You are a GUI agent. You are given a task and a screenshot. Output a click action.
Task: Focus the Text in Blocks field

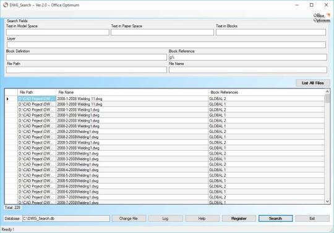(271, 32)
